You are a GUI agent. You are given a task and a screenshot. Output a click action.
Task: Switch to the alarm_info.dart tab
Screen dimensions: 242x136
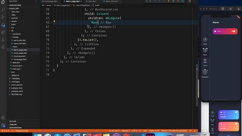(x=112, y=1)
